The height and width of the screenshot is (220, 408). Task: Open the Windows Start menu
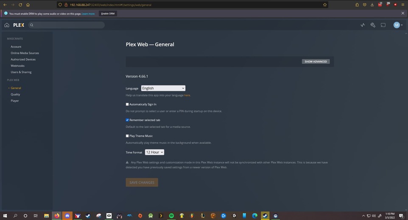click(5, 216)
